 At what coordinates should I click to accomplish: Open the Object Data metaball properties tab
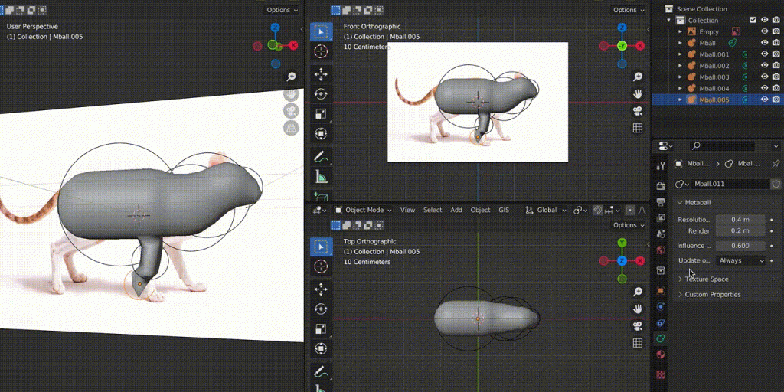pyautogui.click(x=661, y=338)
